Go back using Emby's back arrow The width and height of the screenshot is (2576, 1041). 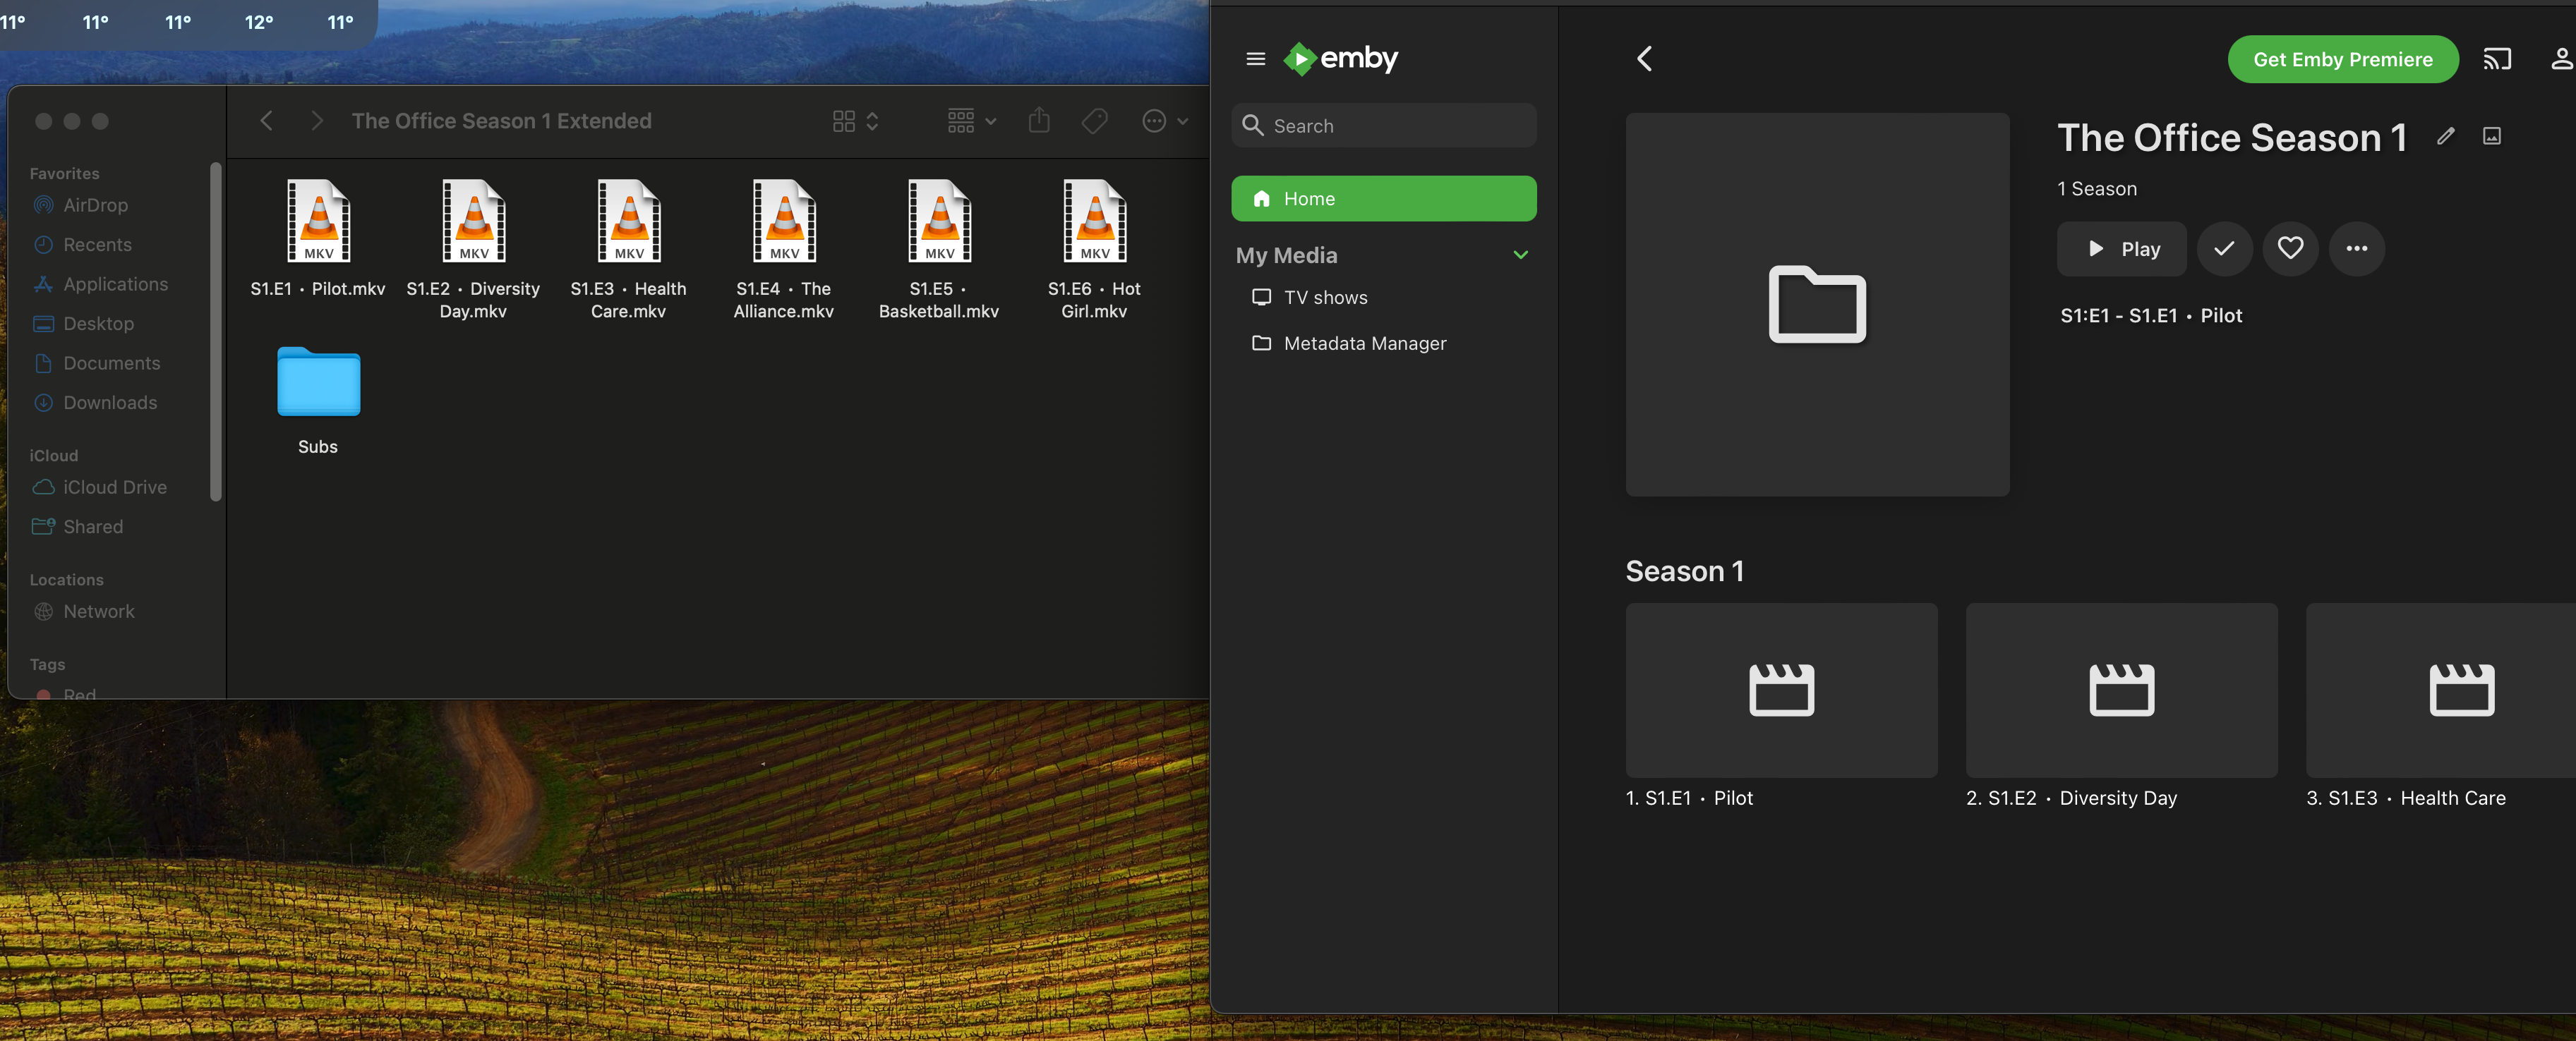pos(1644,59)
